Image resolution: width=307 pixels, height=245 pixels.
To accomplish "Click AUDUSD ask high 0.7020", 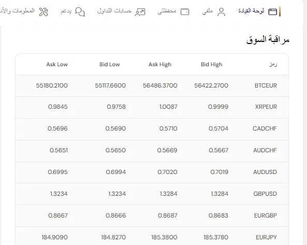I will [167, 172].
